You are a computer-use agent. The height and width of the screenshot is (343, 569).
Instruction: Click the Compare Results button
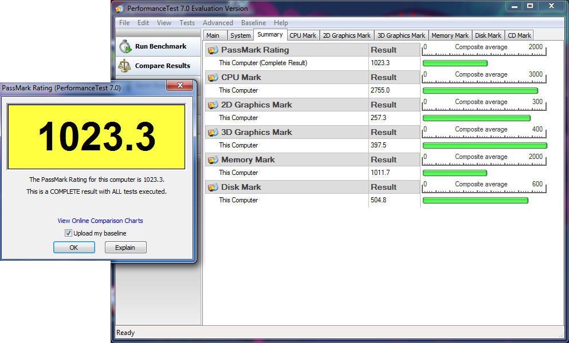coord(158,66)
